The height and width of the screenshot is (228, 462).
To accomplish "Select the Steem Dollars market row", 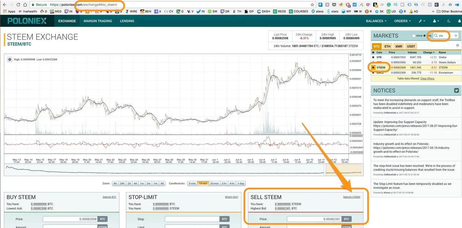I will [416, 62].
